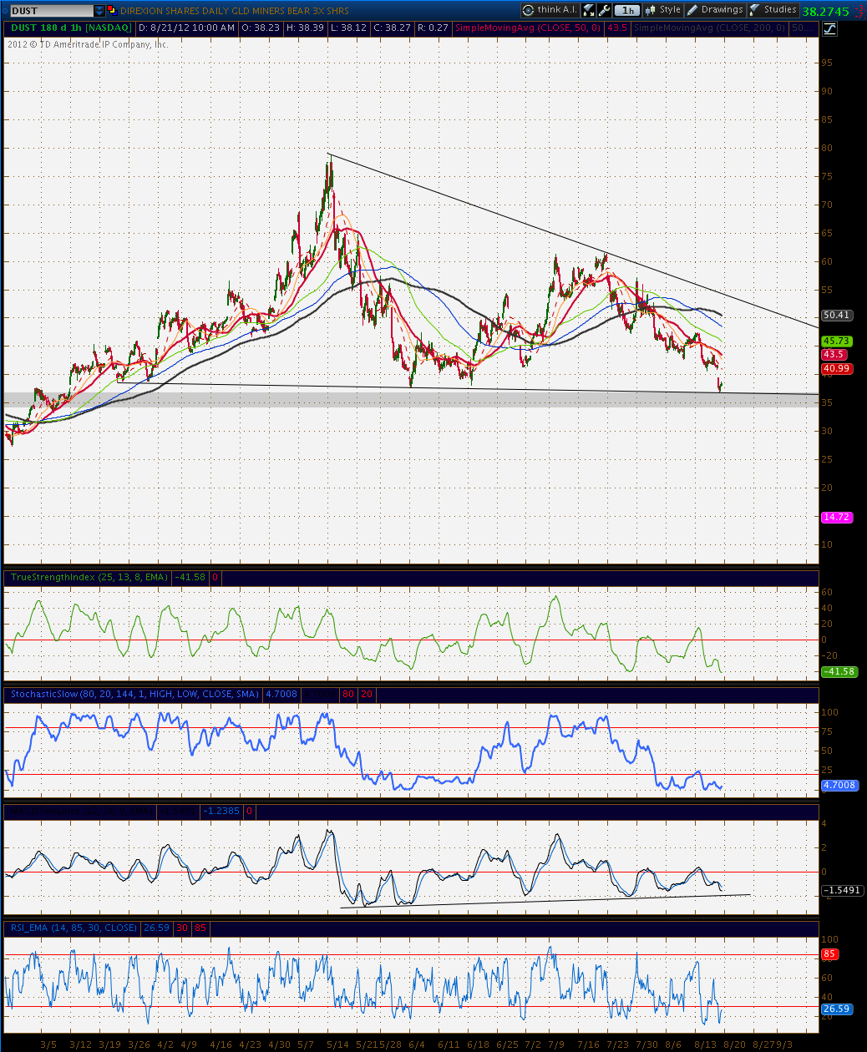Click the Drawings pencil icon

pos(693,10)
